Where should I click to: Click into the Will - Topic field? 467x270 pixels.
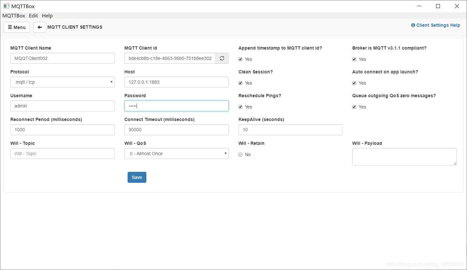(63, 154)
